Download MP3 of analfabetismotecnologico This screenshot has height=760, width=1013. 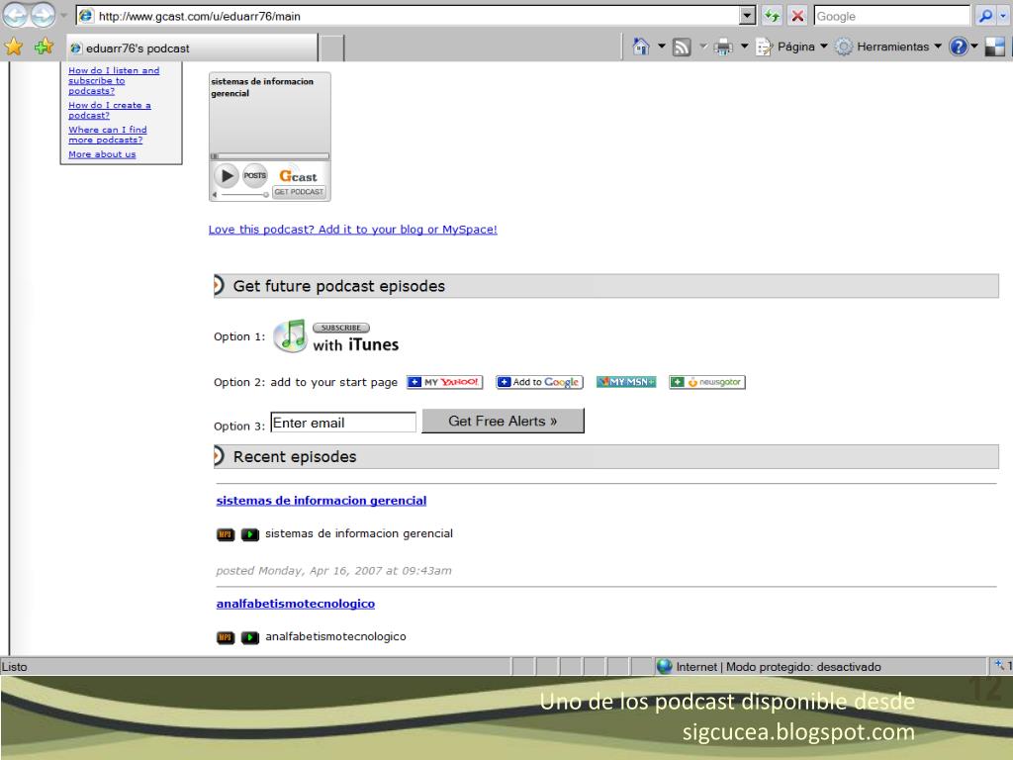point(225,638)
